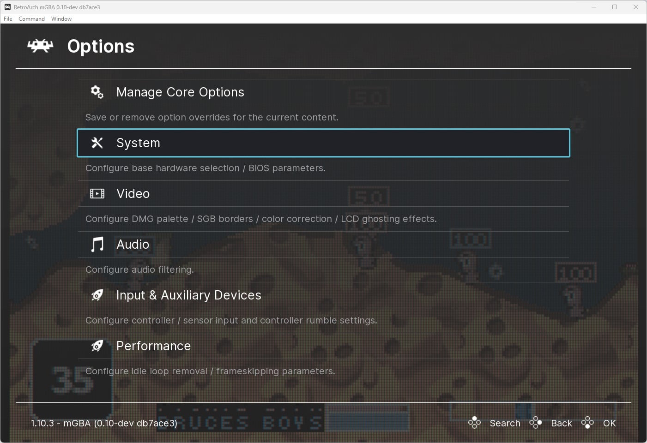Open the Audio filtering settings
Viewport: 647px width, 443px height.
(x=133, y=244)
